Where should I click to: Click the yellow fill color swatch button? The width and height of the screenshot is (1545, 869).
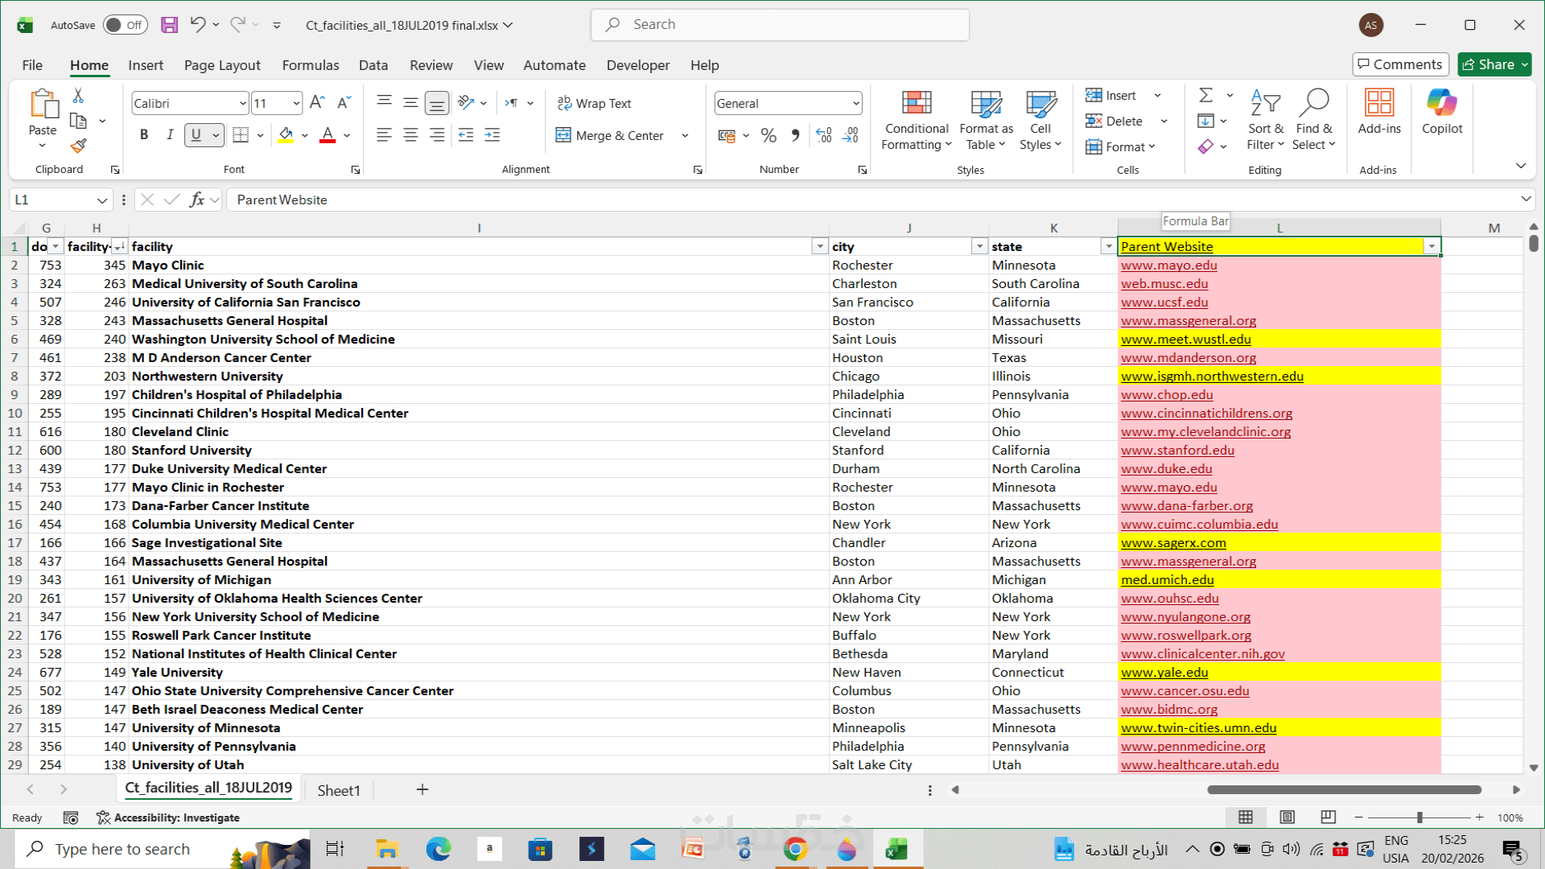(x=286, y=135)
